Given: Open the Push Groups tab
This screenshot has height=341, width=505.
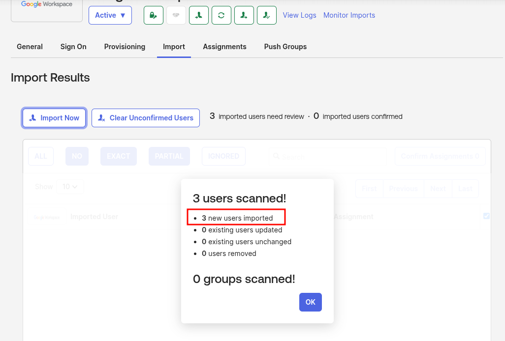Looking at the screenshot, I should (285, 47).
